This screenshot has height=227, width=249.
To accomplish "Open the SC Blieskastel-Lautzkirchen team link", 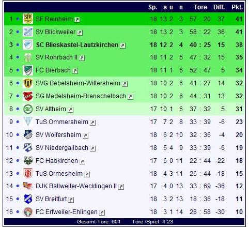I will pyautogui.click(x=77, y=45).
